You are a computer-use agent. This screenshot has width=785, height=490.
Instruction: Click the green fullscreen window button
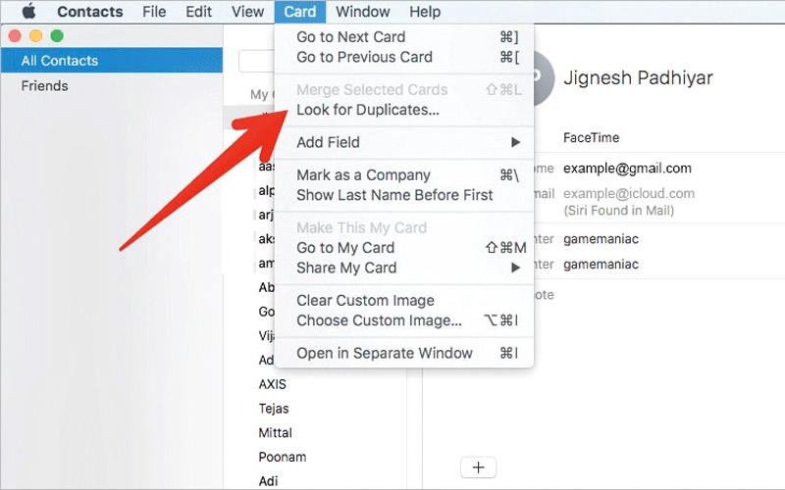(57, 35)
